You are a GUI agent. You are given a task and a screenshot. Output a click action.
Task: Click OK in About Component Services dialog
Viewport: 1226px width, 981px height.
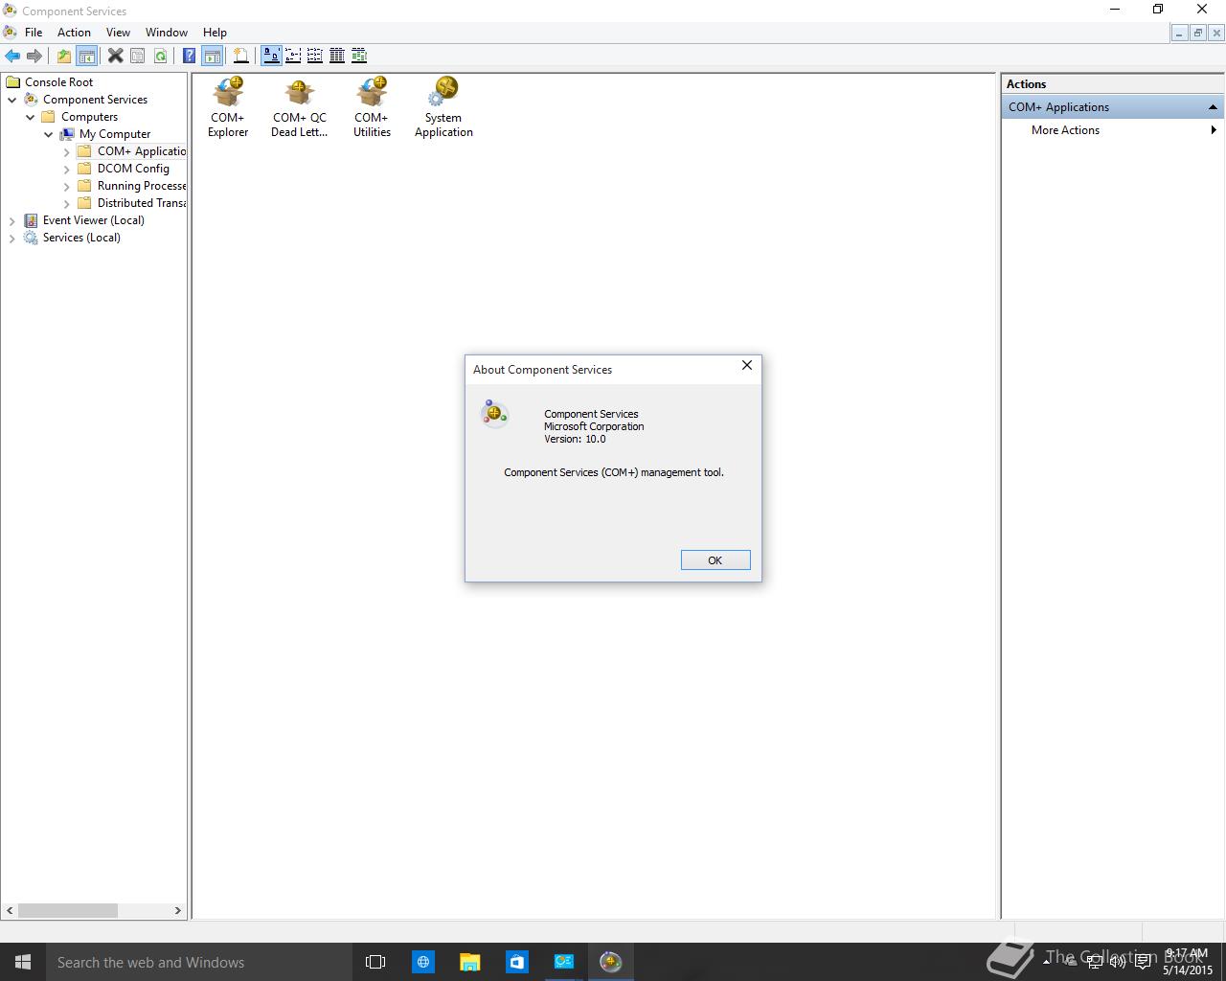[715, 560]
